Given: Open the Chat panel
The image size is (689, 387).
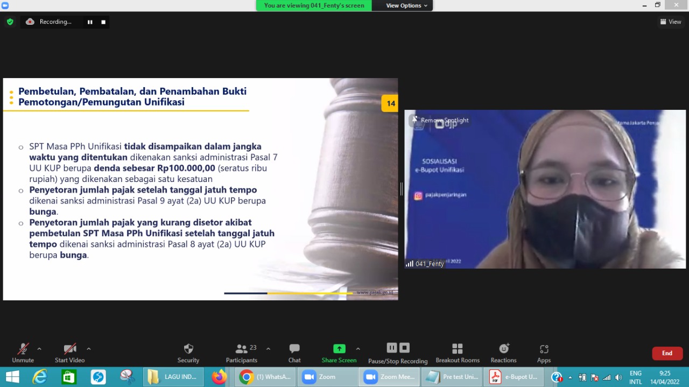Looking at the screenshot, I should [294, 353].
